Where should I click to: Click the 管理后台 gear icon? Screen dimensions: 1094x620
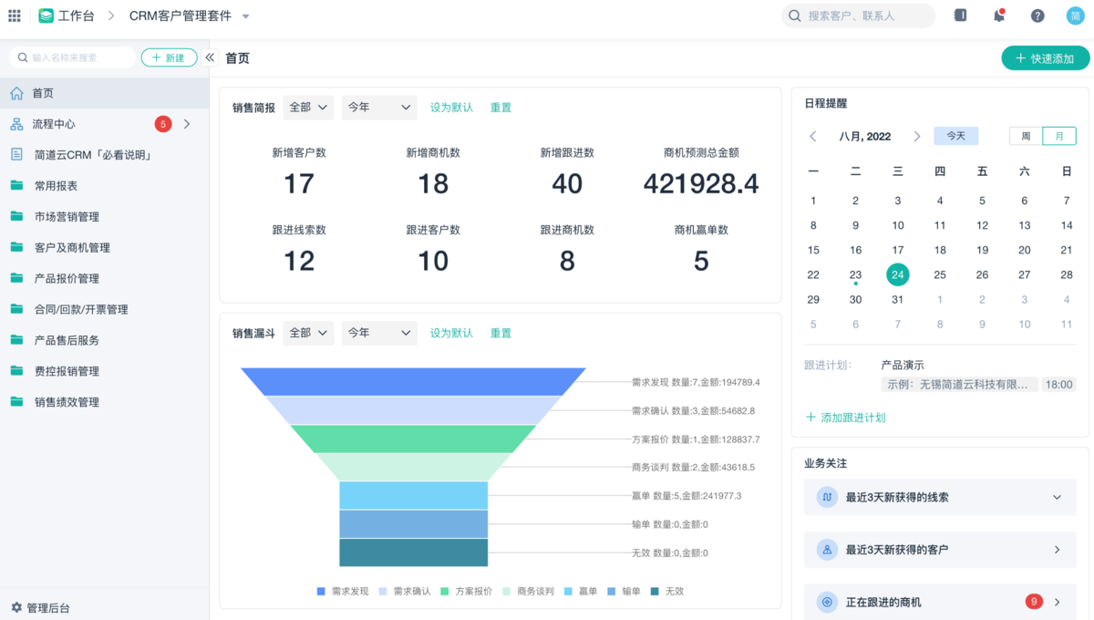coord(16,607)
